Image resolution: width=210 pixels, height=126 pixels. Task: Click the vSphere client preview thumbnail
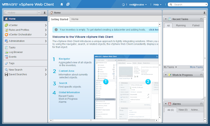point(126,87)
